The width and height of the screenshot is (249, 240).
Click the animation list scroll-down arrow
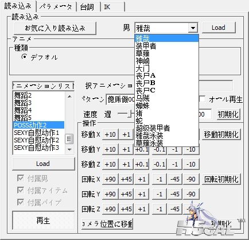click(69, 149)
